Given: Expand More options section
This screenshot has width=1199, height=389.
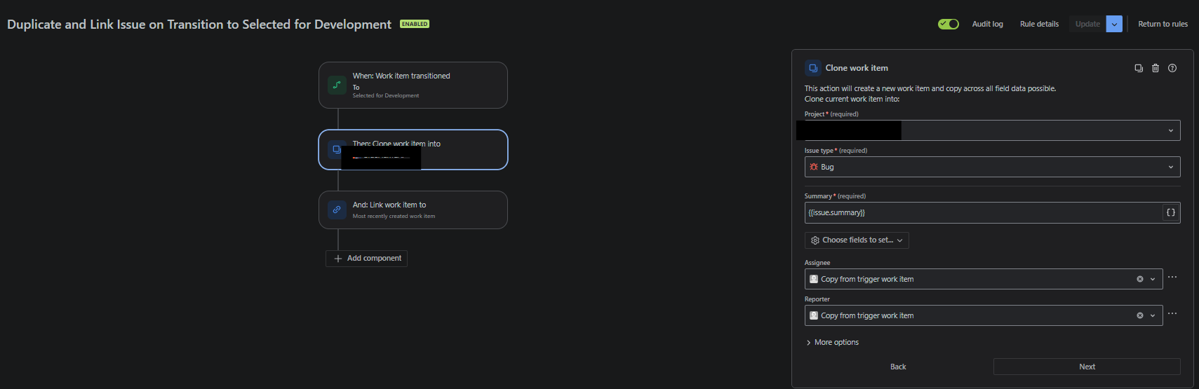Looking at the screenshot, I should click(x=833, y=342).
